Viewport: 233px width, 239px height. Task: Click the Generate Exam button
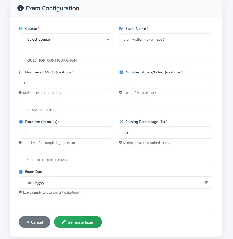[78, 222]
